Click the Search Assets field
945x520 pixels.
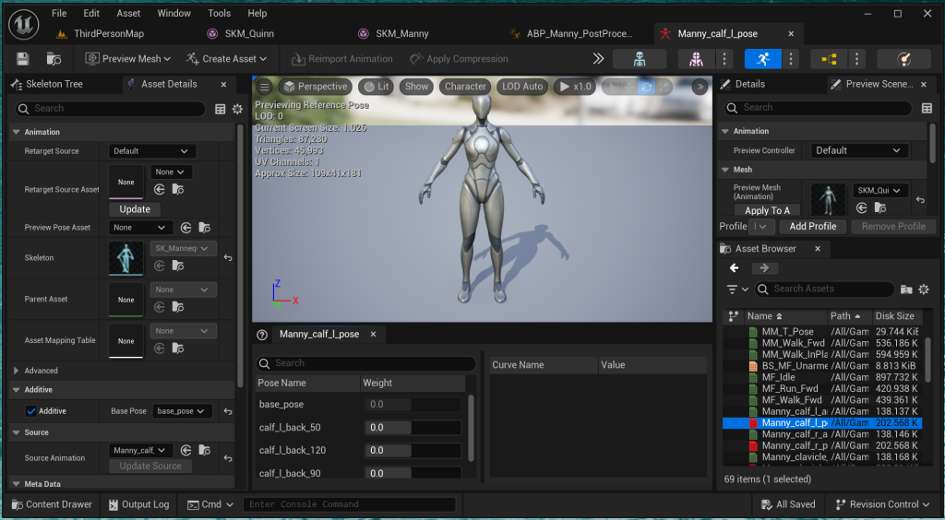[824, 290]
